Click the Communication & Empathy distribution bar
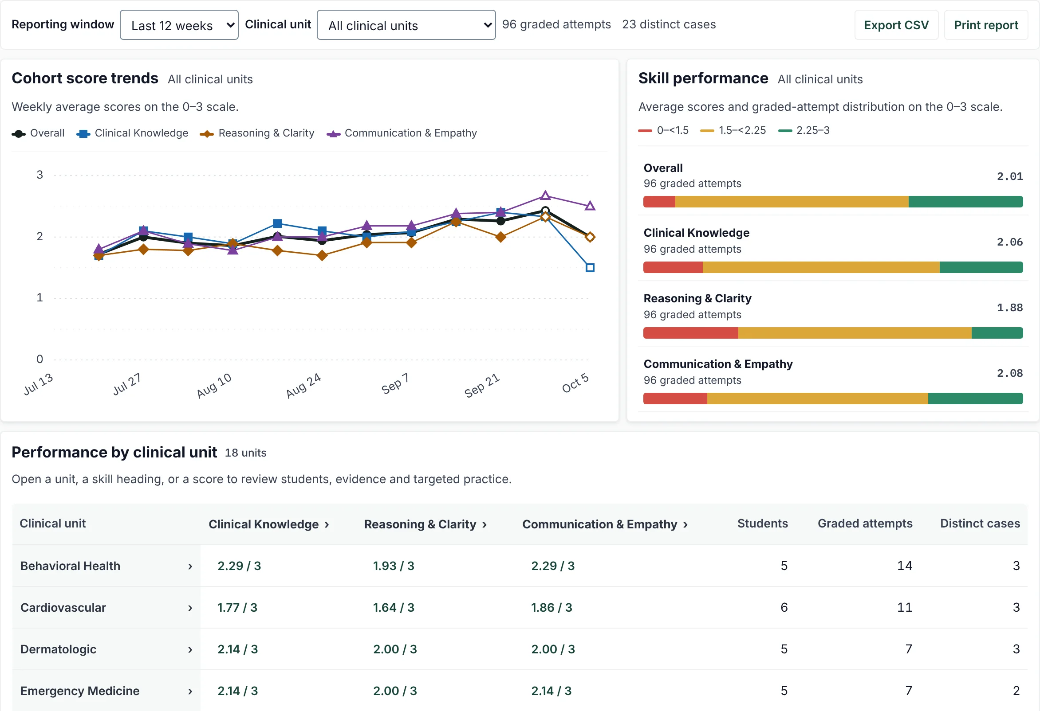Viewport: 1040px width, 711px height. (833, 399)
